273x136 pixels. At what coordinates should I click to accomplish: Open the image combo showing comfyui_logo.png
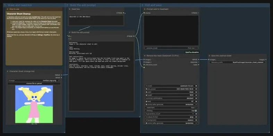click(34, 80)
